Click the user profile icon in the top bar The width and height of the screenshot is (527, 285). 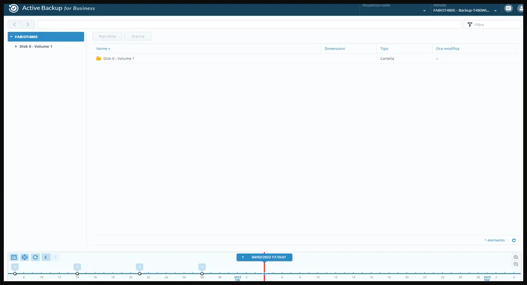[x=521, y=8]
